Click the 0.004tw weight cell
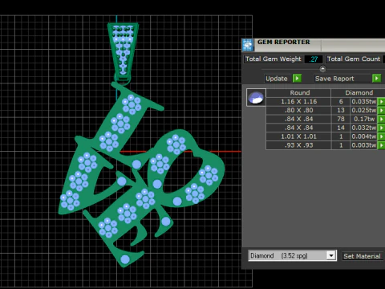 tap(364, 136)
